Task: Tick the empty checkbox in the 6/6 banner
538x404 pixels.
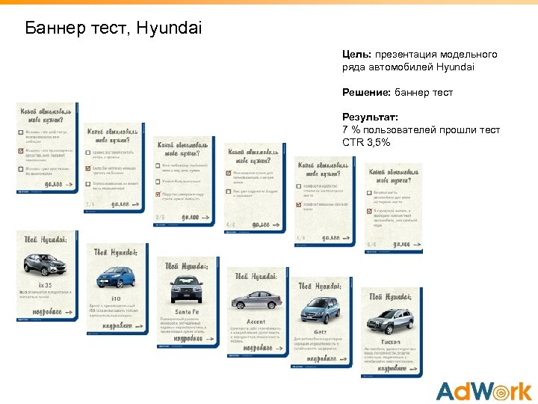Action: (369, 193)
